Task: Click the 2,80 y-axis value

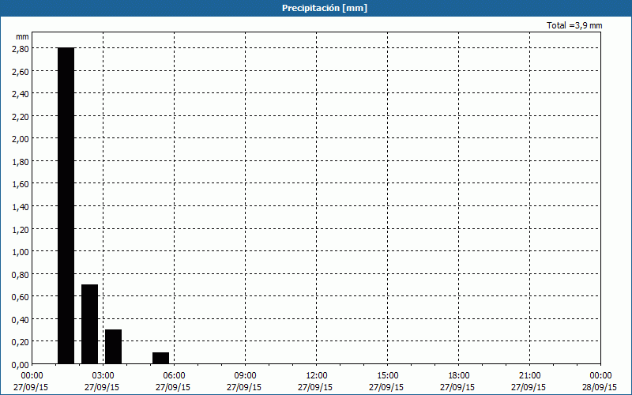Action: tap(21, 48)
